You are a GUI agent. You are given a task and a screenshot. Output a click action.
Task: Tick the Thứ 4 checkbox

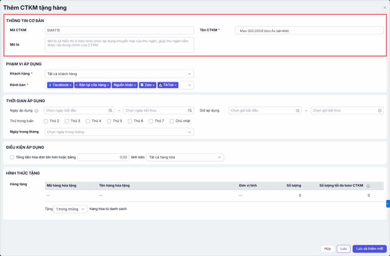pos(88,121)
